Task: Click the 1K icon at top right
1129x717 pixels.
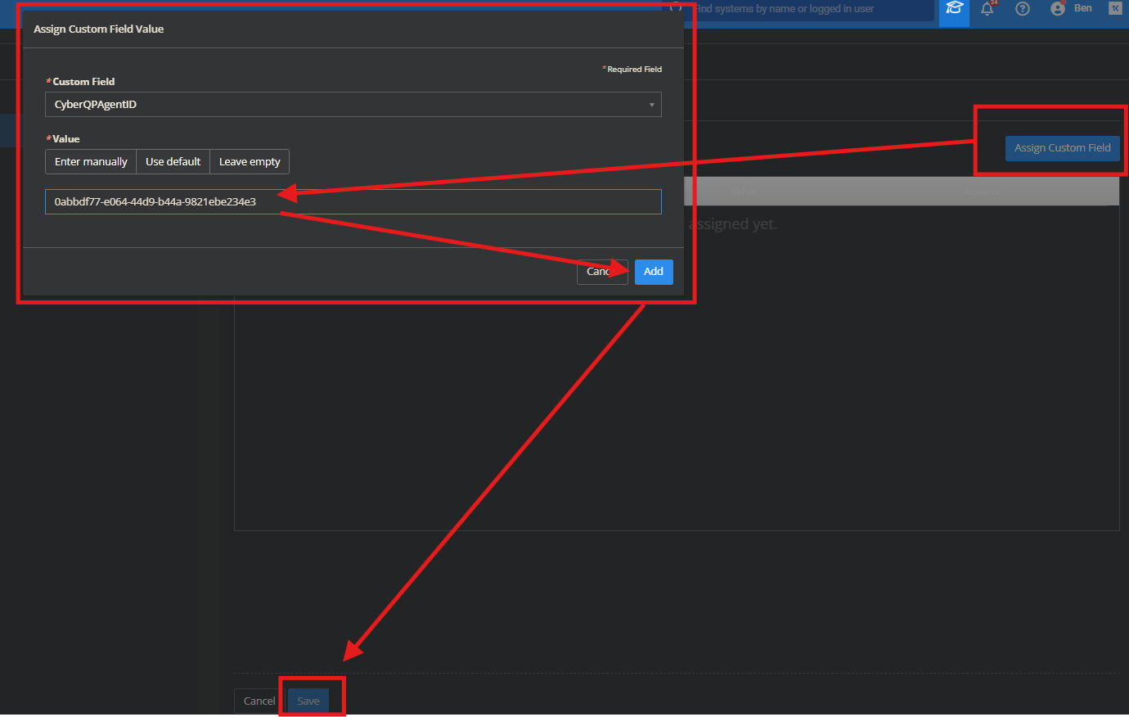Action: point(1114,8)
